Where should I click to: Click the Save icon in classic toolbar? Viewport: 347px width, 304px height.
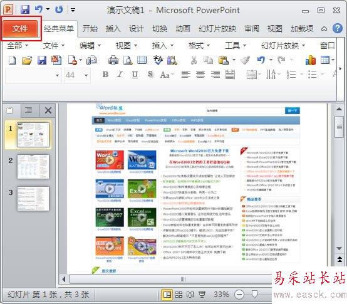(x=41, y=60)
